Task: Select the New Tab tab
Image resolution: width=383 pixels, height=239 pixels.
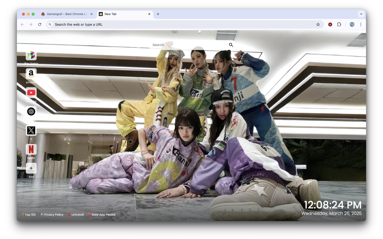Action: click(123, 14)
